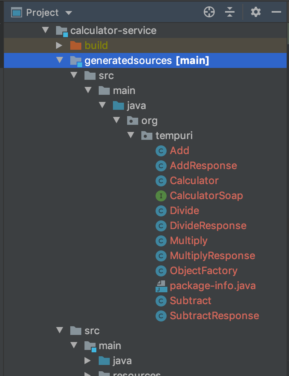
Task: Select the AddResponse class
Action: pos(203,165)
